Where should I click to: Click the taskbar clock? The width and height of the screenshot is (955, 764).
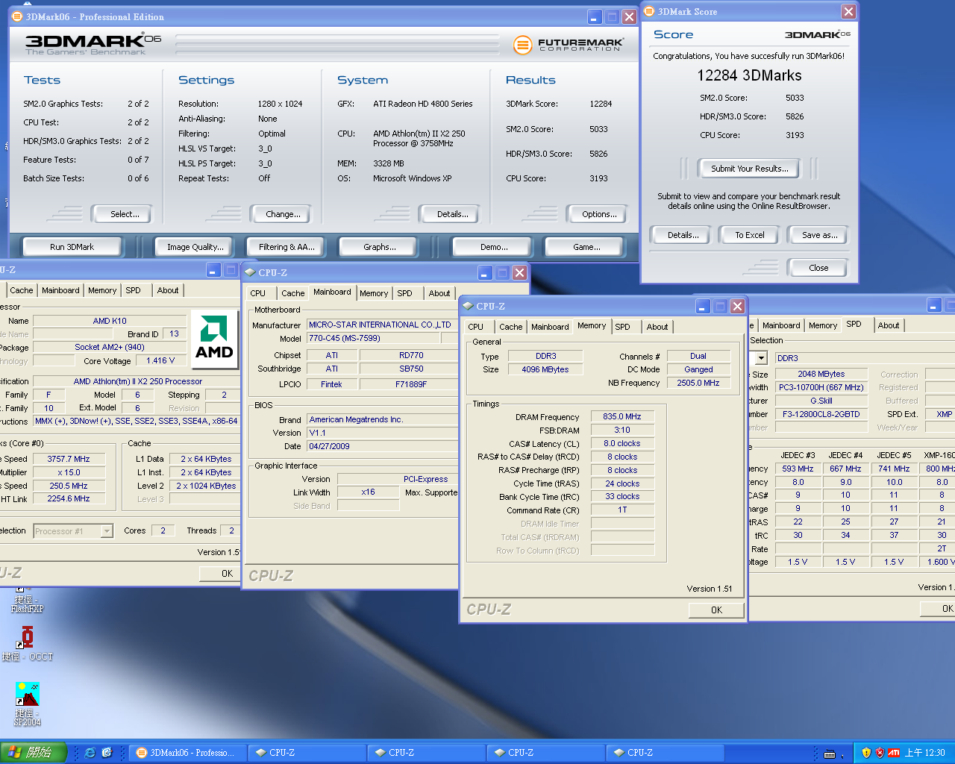924,753
